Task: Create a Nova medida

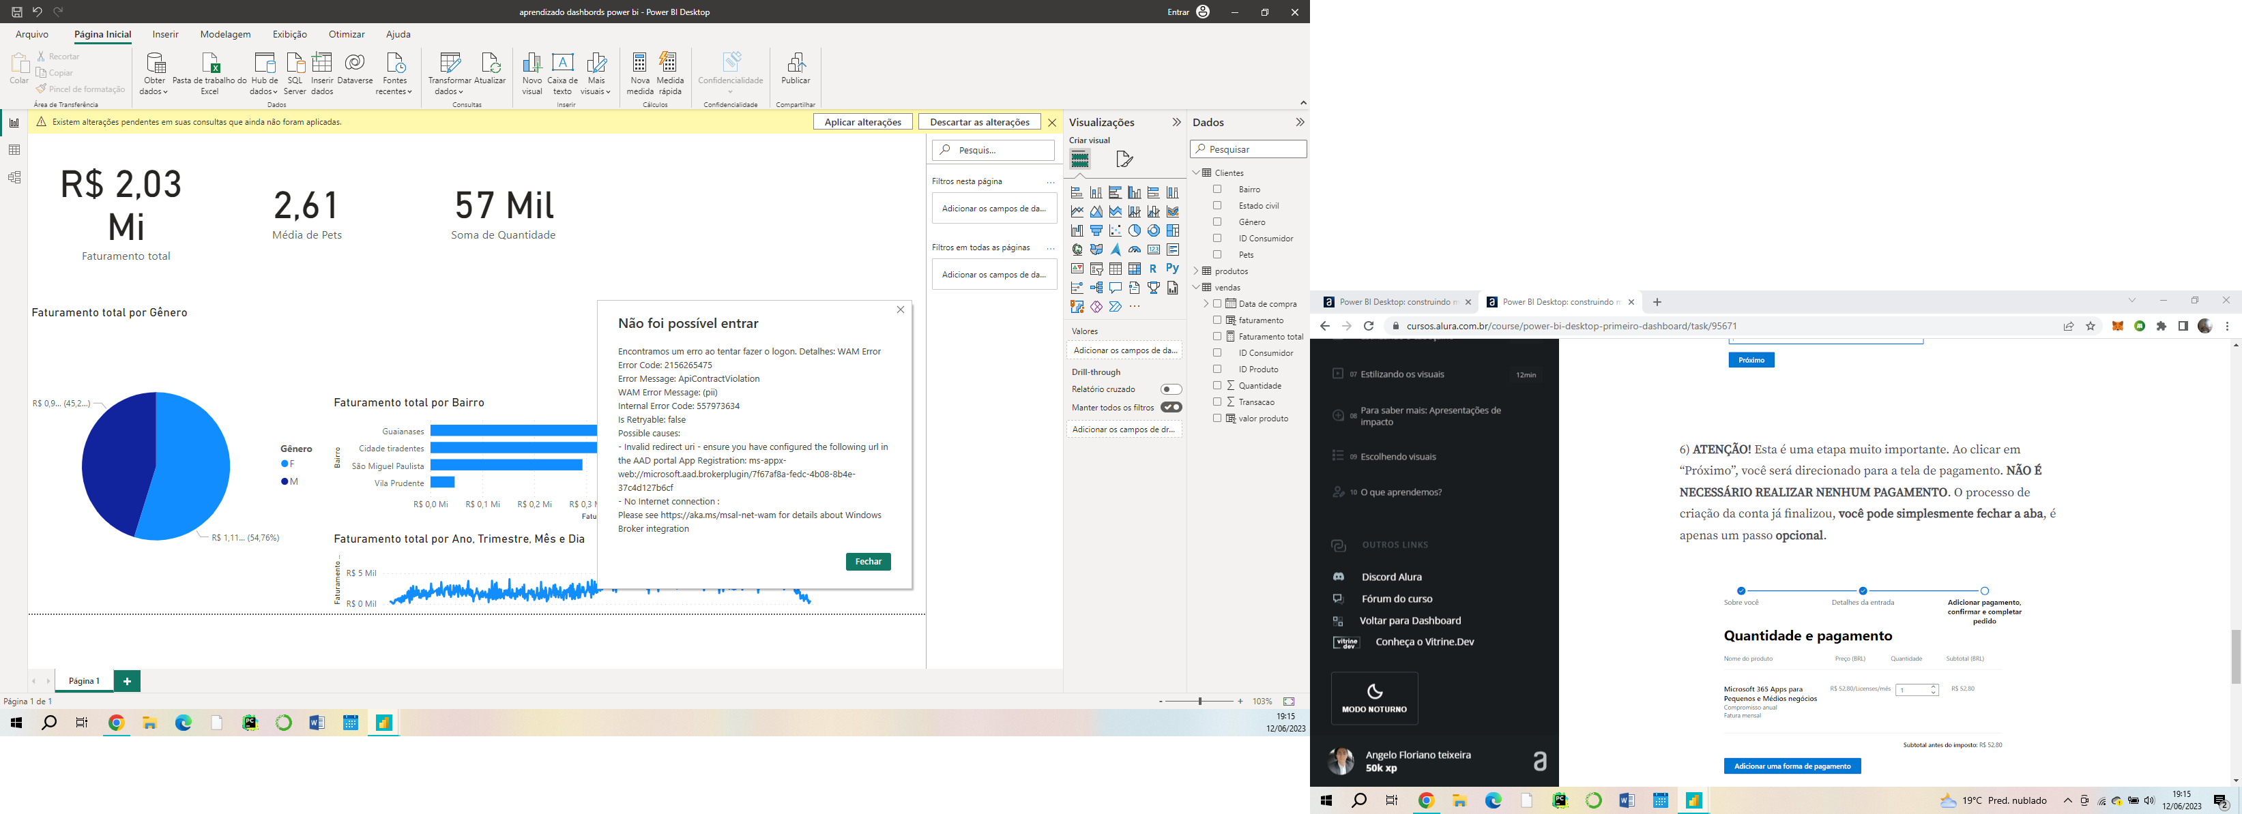Action: pos(640,73)
